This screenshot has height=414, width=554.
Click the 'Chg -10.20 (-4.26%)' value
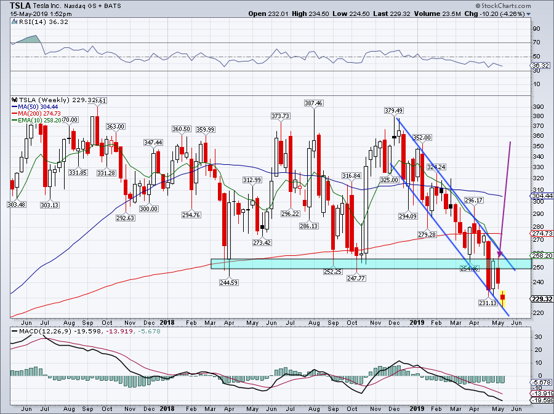click(495, 14)
